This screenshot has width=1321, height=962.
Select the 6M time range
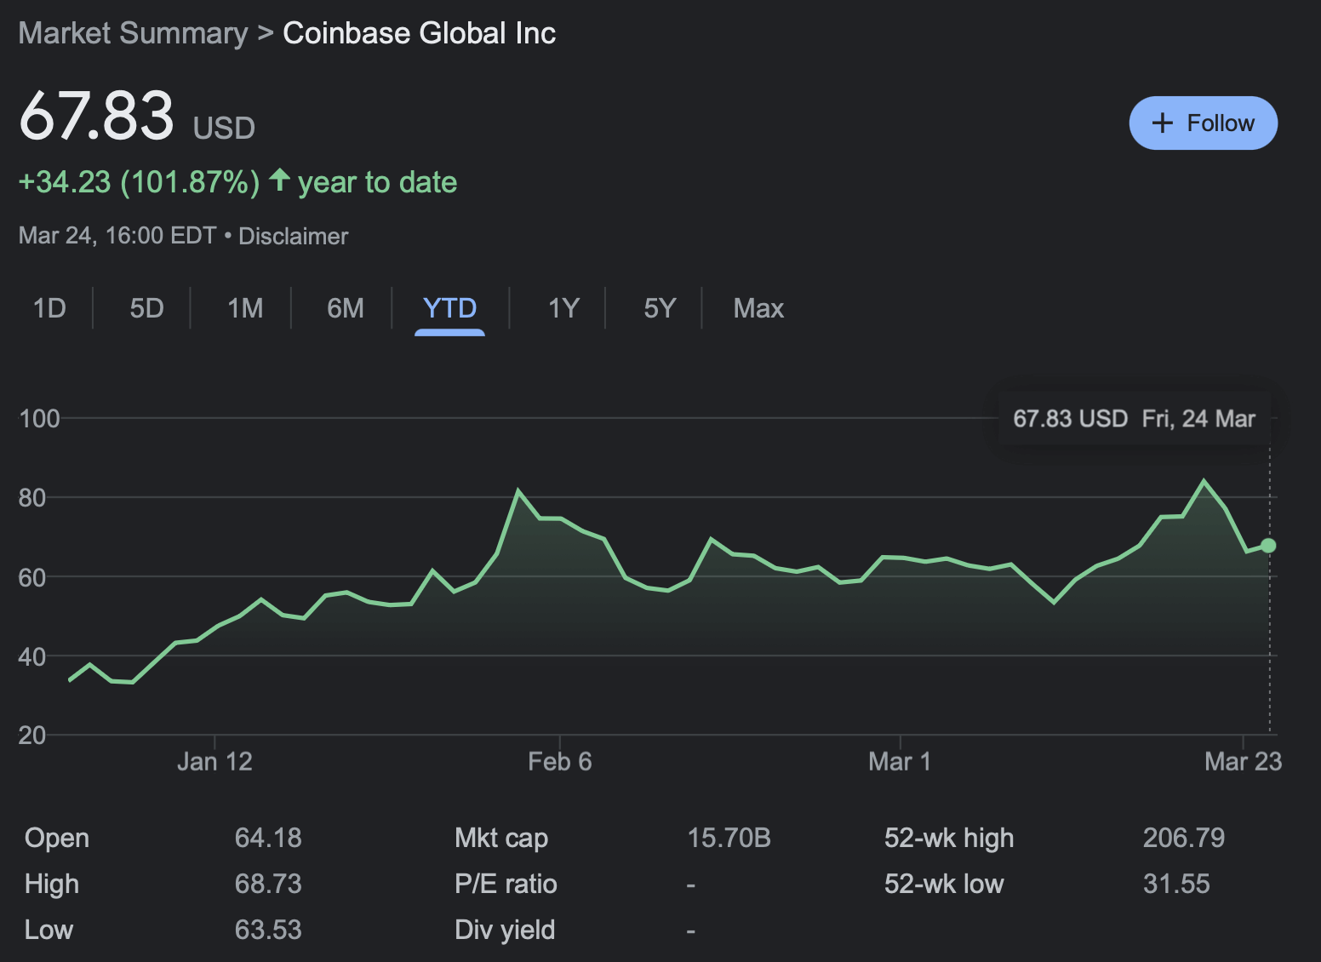point(346,308)
